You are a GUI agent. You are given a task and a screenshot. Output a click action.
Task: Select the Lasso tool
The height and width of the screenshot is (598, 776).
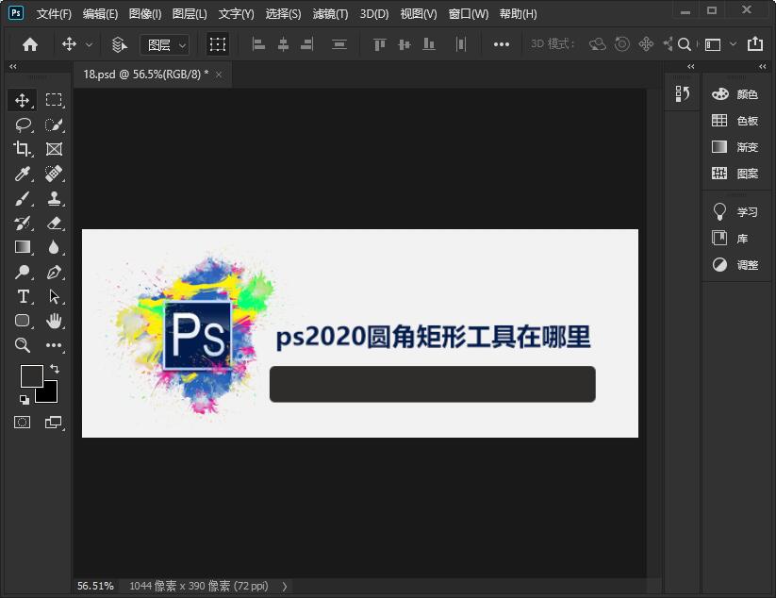(23, 125)
